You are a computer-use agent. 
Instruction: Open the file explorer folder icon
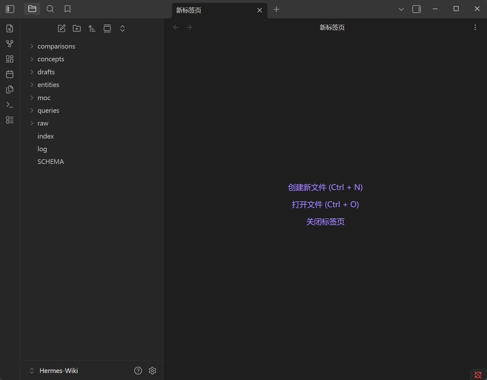tap(32, 9)
